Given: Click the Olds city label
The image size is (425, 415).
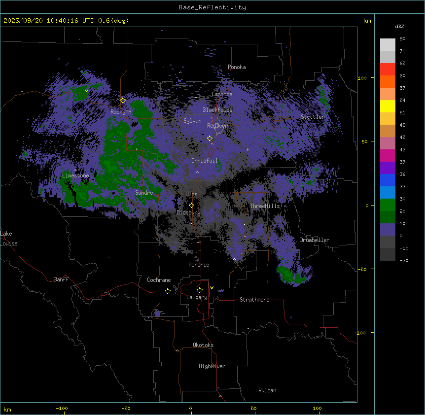Looking at the screenshot, I should coord(191,194).
